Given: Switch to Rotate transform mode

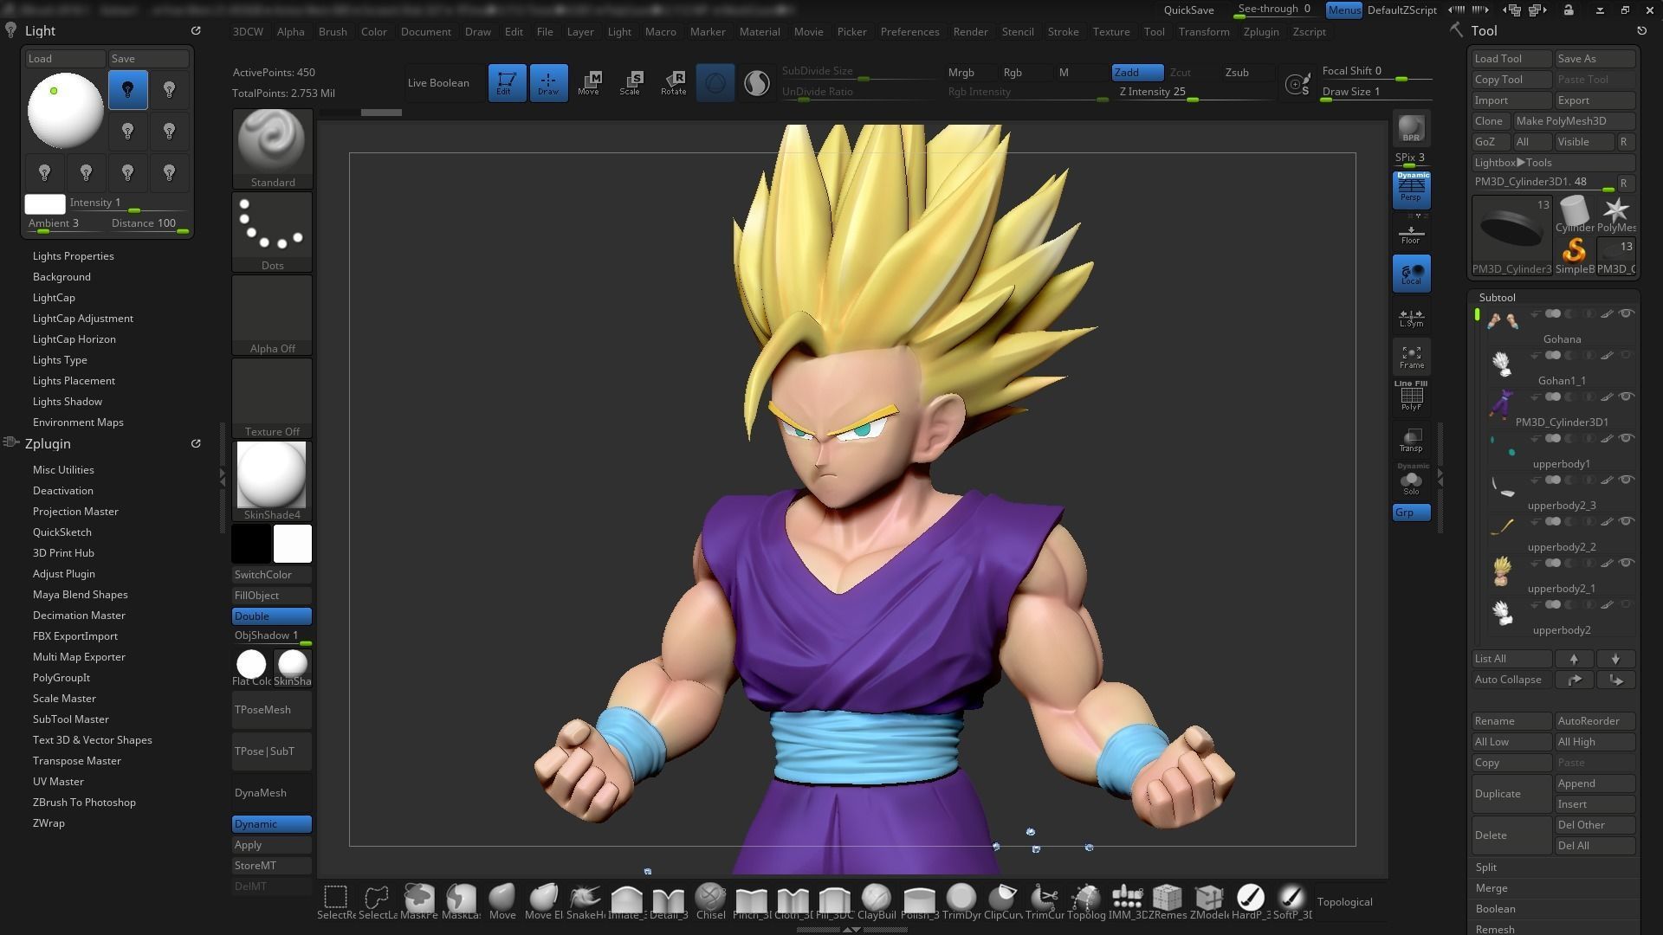Looking at the screenshot, I should (673, 82).
